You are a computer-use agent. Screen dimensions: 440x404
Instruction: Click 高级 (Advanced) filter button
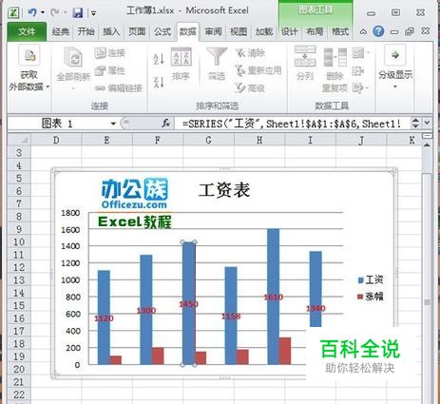coord(250,87)
